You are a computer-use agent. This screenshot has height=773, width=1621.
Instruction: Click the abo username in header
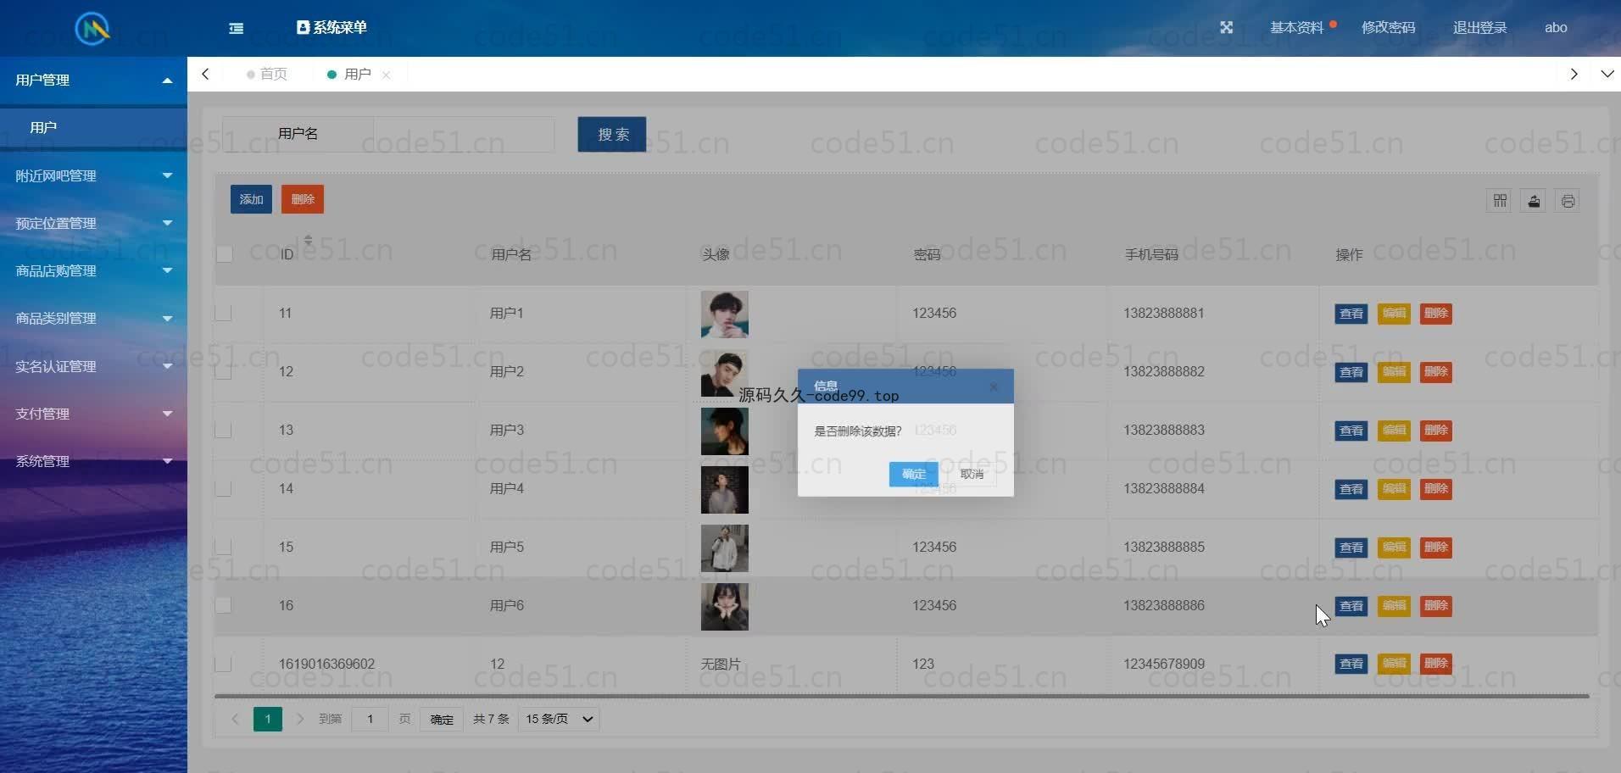1556,27
